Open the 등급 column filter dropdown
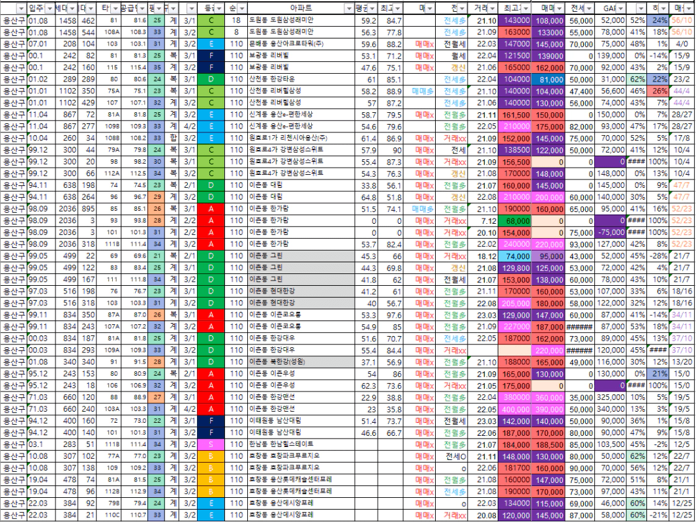 pyautogui.click(x=219, y=8)
